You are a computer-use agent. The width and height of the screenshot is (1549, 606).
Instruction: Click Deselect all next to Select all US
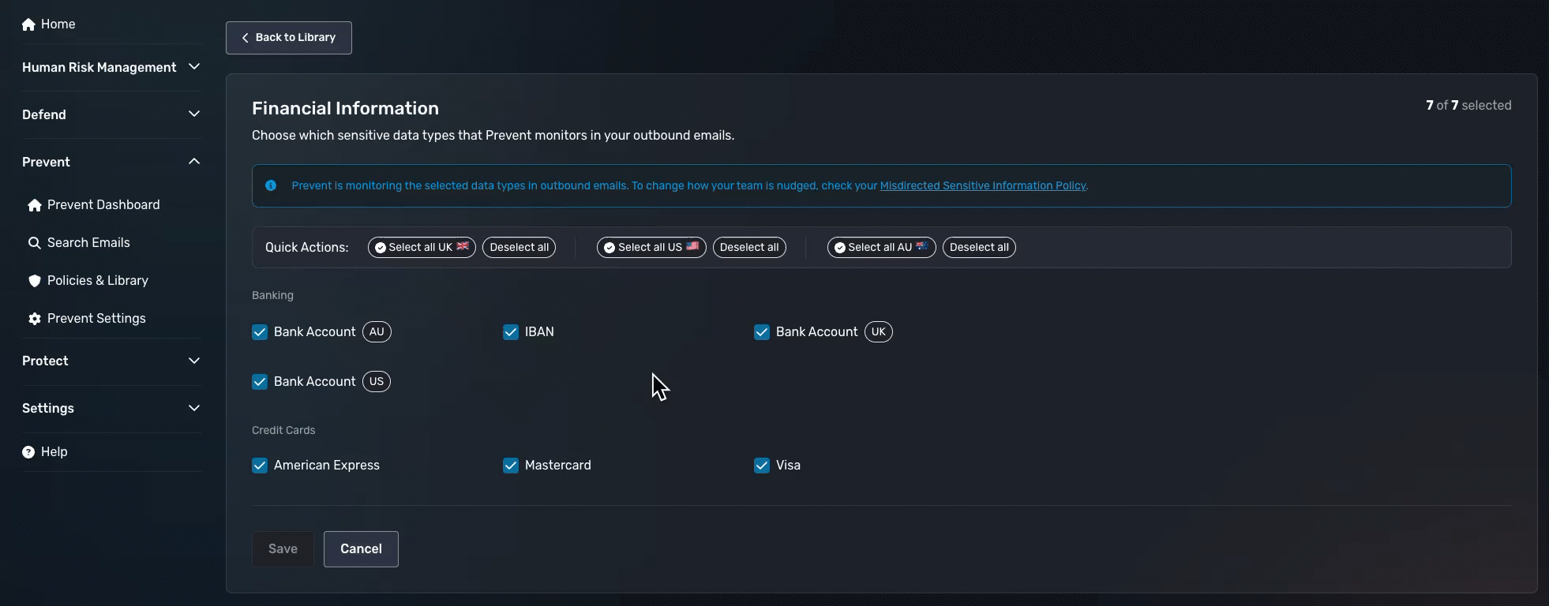(x=749, y=248)
